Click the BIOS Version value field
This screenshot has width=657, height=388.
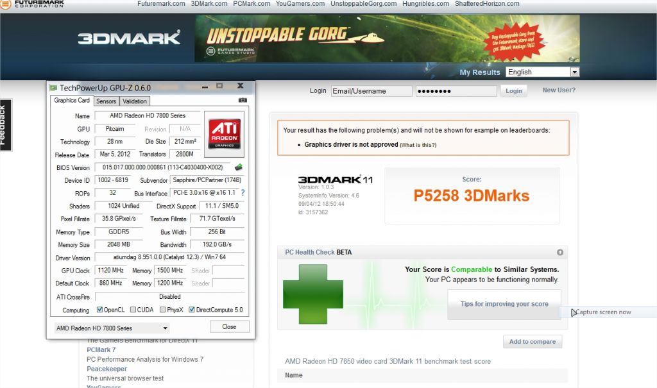(162, 167)
